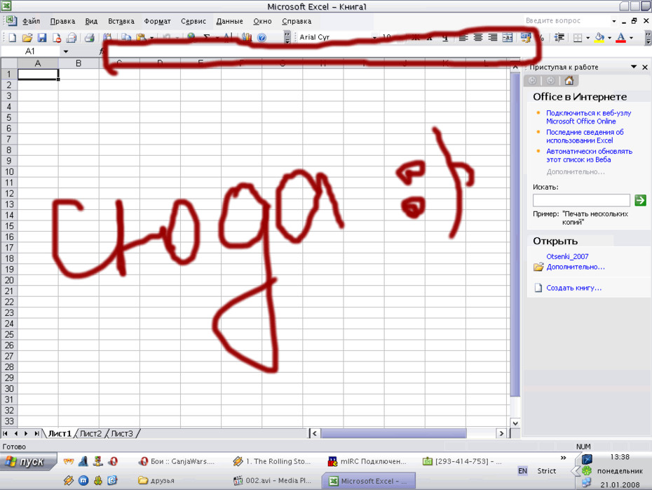652x490 pixels.
Task: Expand standard toolbar options chevron
Action: coord(287,37)
